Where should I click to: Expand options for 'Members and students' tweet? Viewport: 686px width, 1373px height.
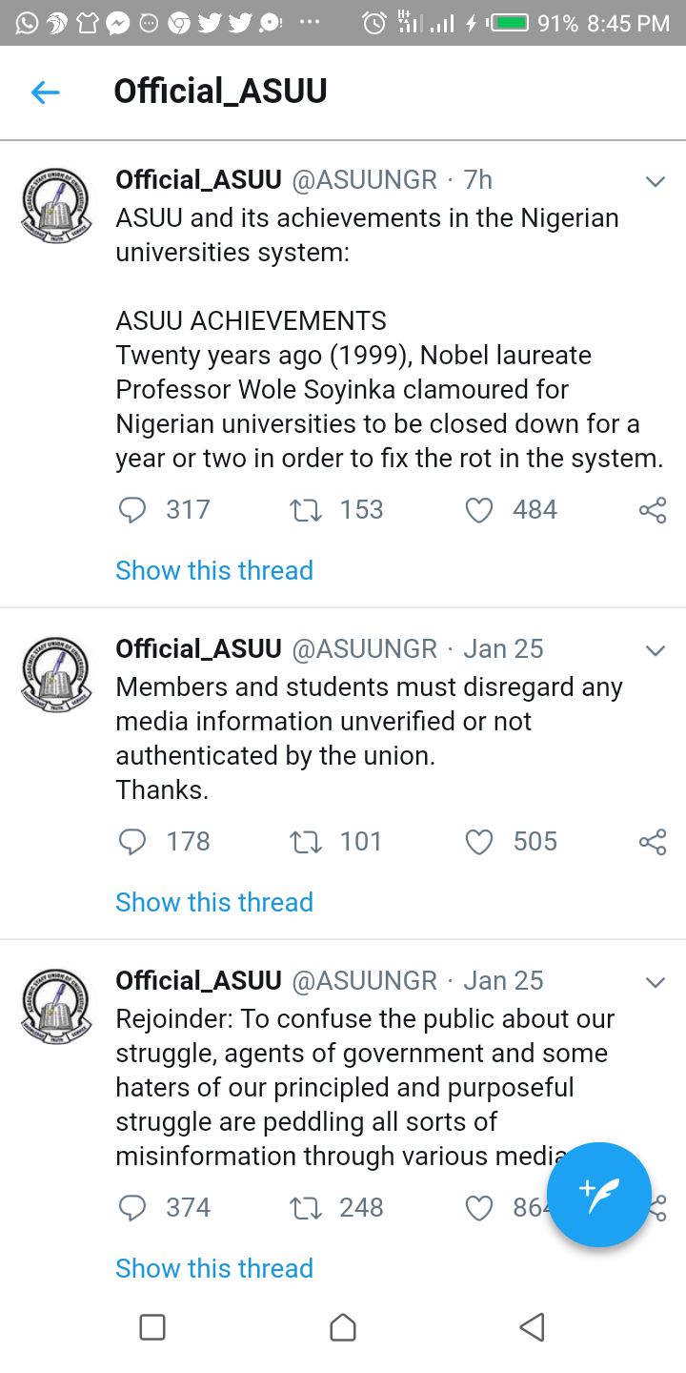click(x=655, y=650)
